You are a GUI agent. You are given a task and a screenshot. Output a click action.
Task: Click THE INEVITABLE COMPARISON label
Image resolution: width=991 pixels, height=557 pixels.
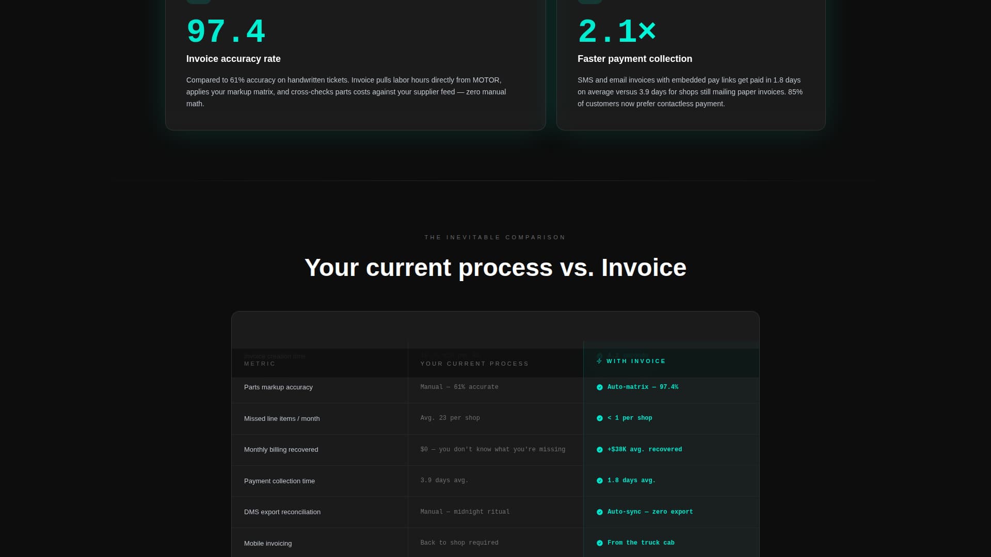(495, 237)
